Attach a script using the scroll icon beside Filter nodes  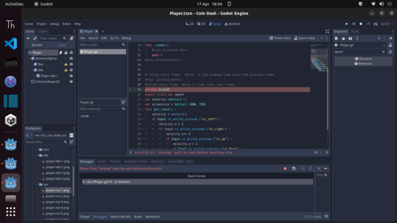pyautogui.click(x=72, y=38)
